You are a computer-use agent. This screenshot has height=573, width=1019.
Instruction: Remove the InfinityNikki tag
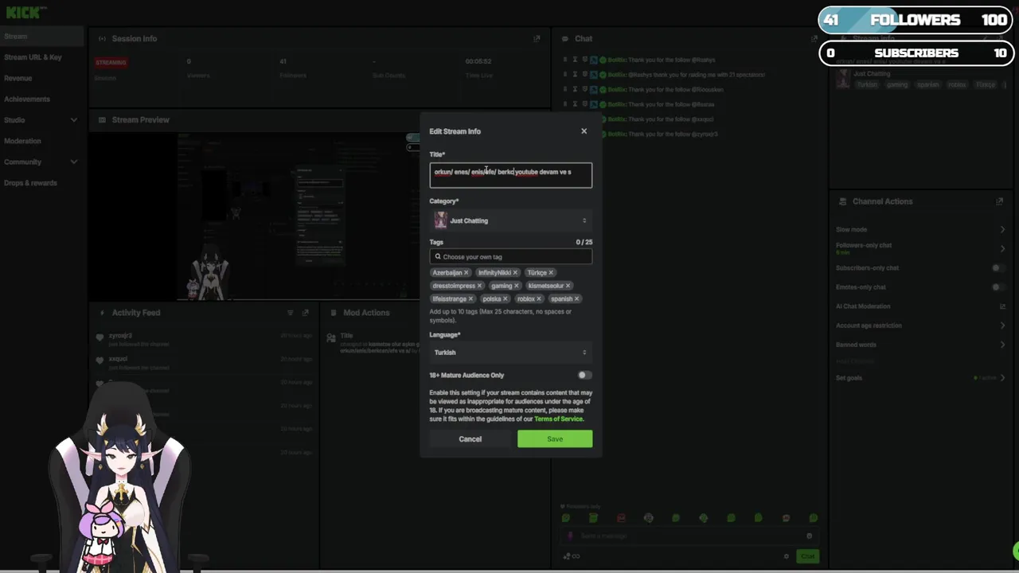click(x=515, y=273)
